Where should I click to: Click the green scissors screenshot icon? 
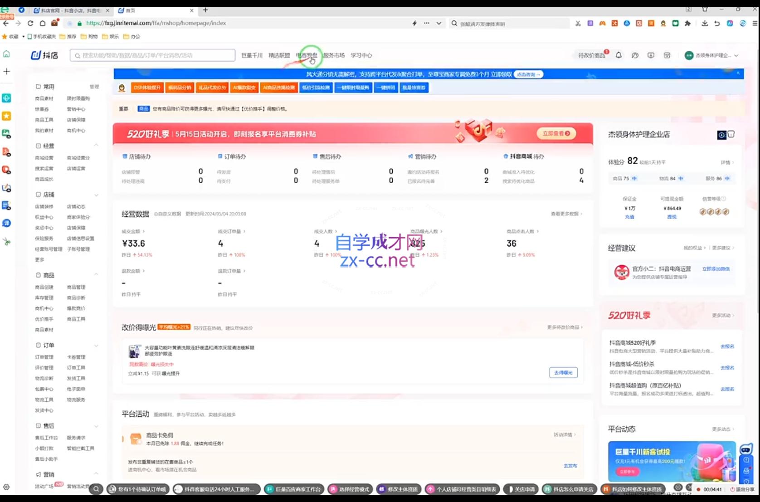(6, 242)
